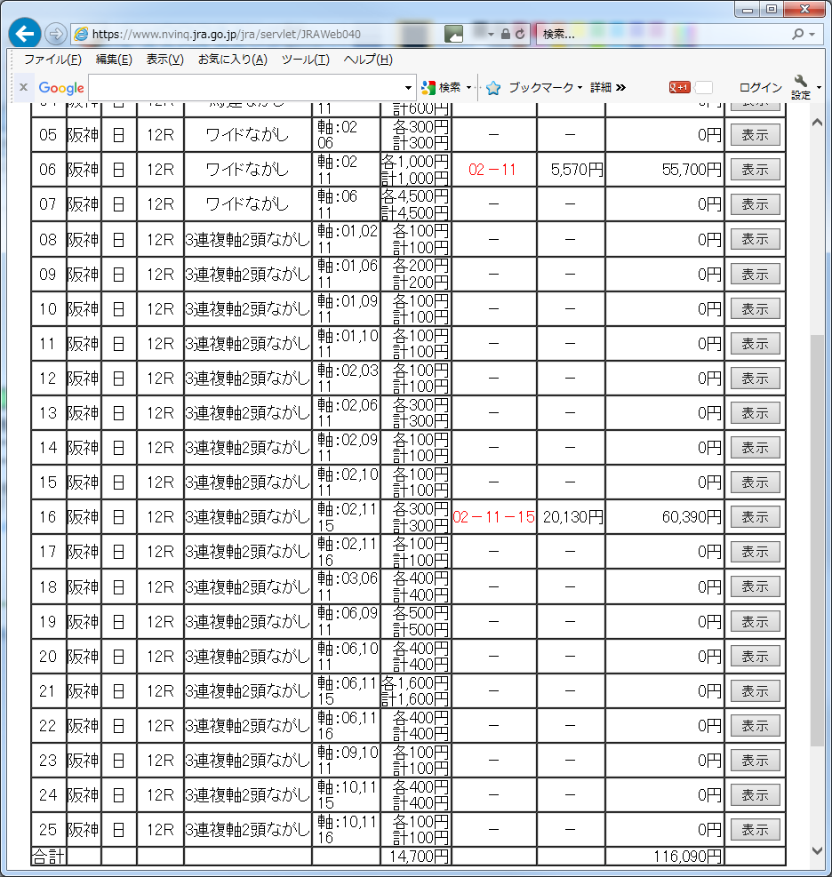Click 表示 button for row 21
Screen dimensions: 832x877
[755, 690]
